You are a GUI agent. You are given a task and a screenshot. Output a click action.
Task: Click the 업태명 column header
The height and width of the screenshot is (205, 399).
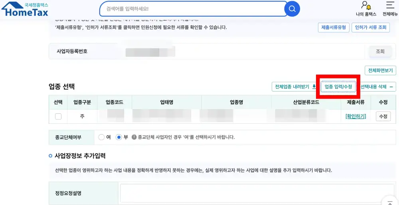167,102
